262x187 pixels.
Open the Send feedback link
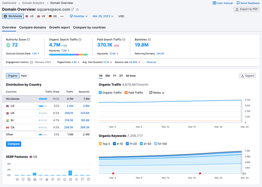(248, 3)
